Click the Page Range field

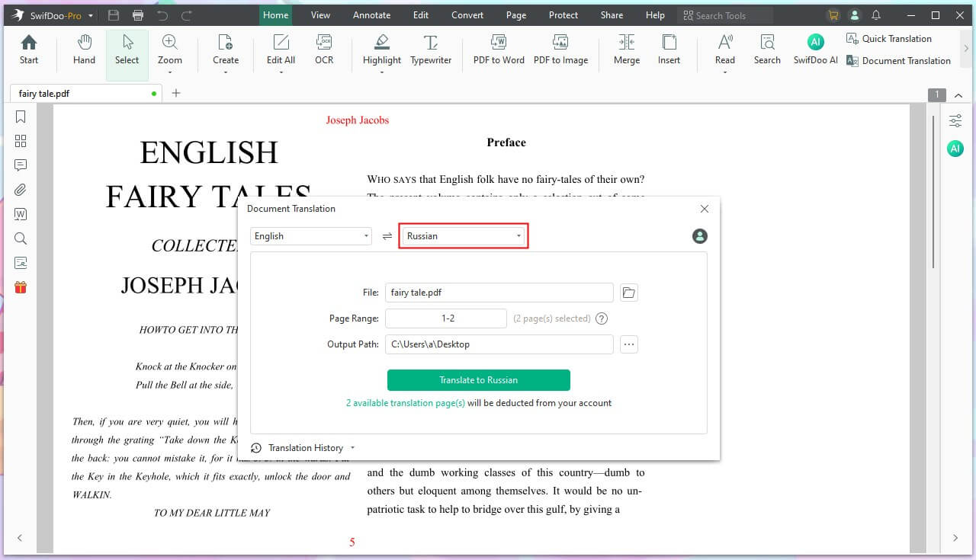pyautogui.click(x=446, y=318)
